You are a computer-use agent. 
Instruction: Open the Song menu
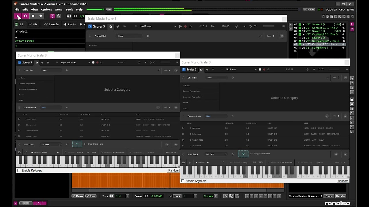click(x=59, y=9)
